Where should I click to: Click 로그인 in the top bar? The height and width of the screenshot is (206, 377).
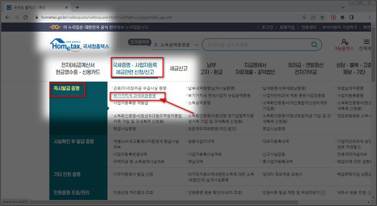click(x=267, y=27)
